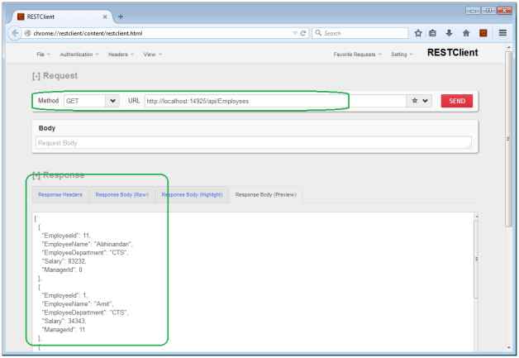Close the RESTClient browser tab
519x358 pixels.
(x=105, y=17)
